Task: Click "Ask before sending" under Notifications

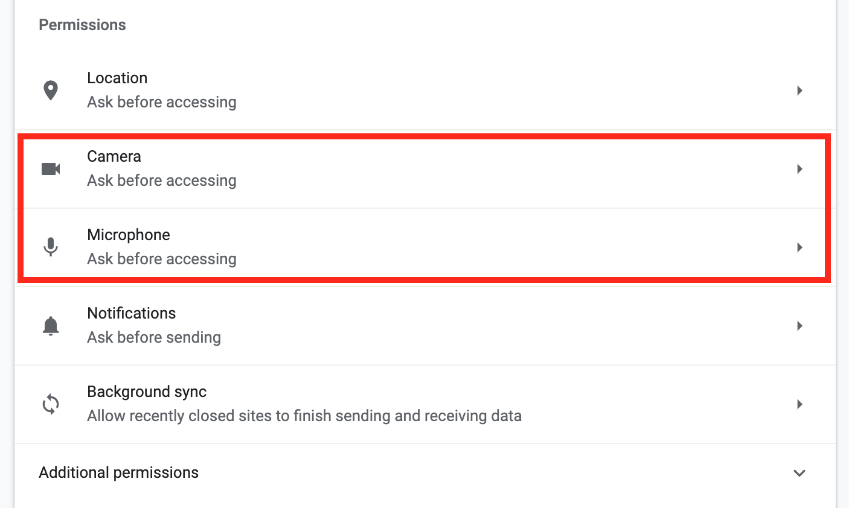Action: point(154,337)
